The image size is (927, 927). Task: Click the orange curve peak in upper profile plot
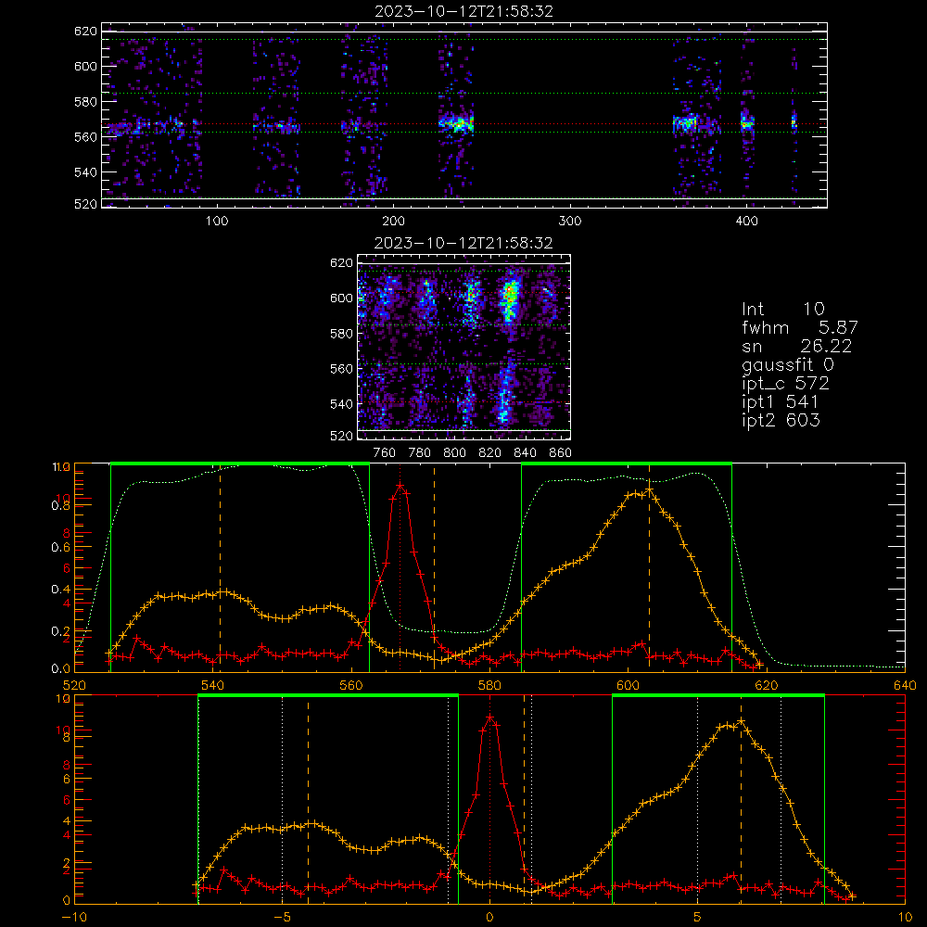click(649, 490)
